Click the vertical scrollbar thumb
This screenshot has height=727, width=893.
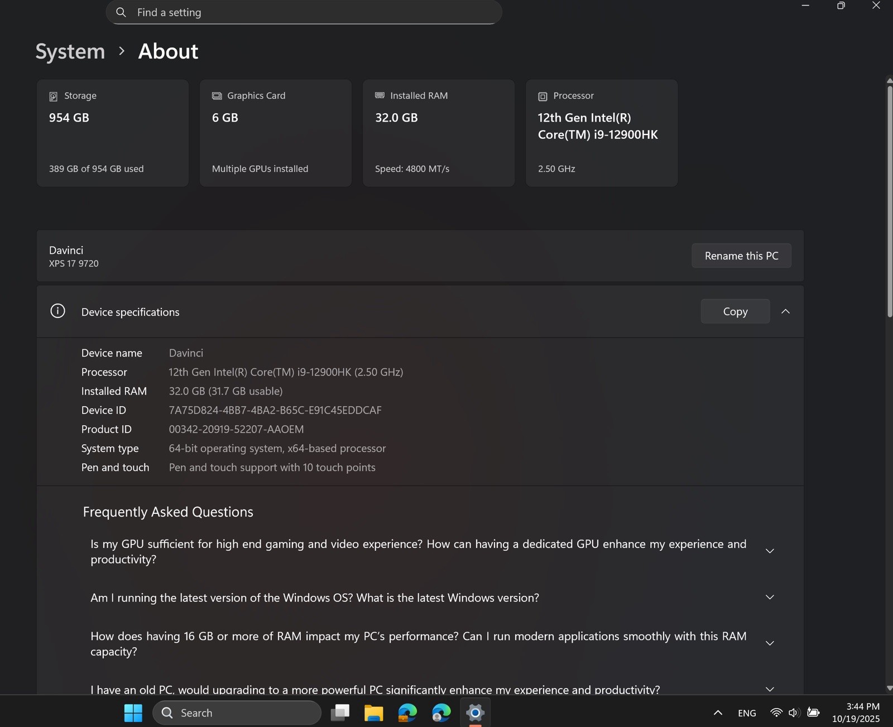(890, 201)
